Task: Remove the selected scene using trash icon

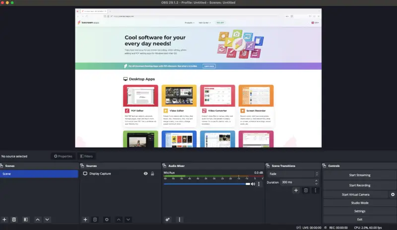Action: (14, 219)
